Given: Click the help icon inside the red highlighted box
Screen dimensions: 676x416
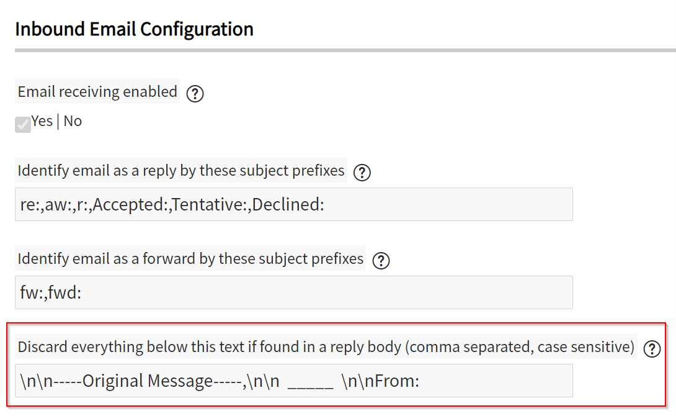Looking at the screenshot, I should tap(652, 348).
